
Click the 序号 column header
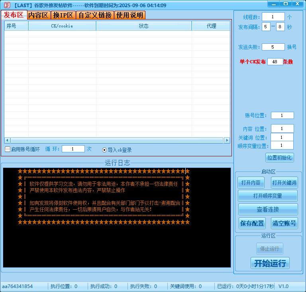(16, 26)
